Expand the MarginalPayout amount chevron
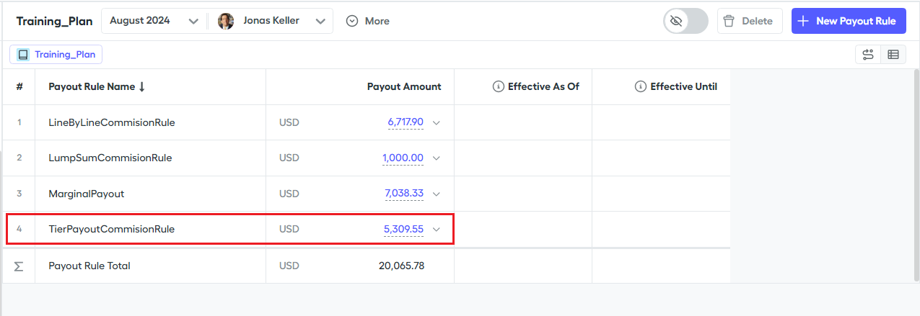This screenshot has height=316, width=920. pos(436,194)
